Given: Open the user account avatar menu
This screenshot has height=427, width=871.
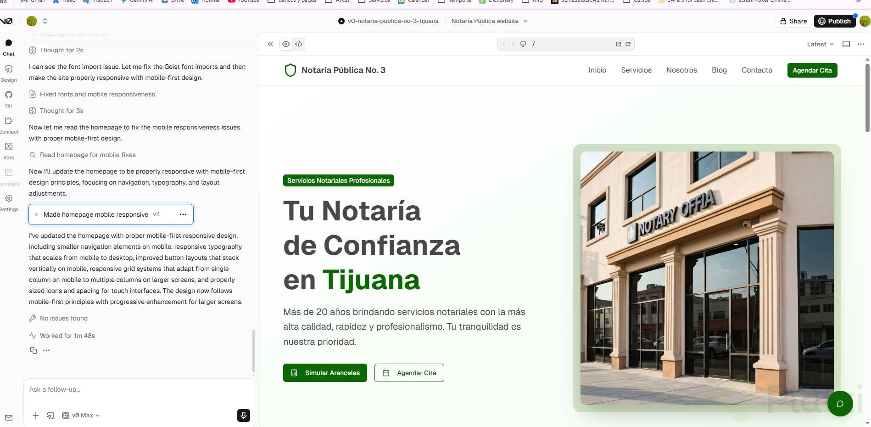Looking at the screenshot, I should [x=865, y=21].
